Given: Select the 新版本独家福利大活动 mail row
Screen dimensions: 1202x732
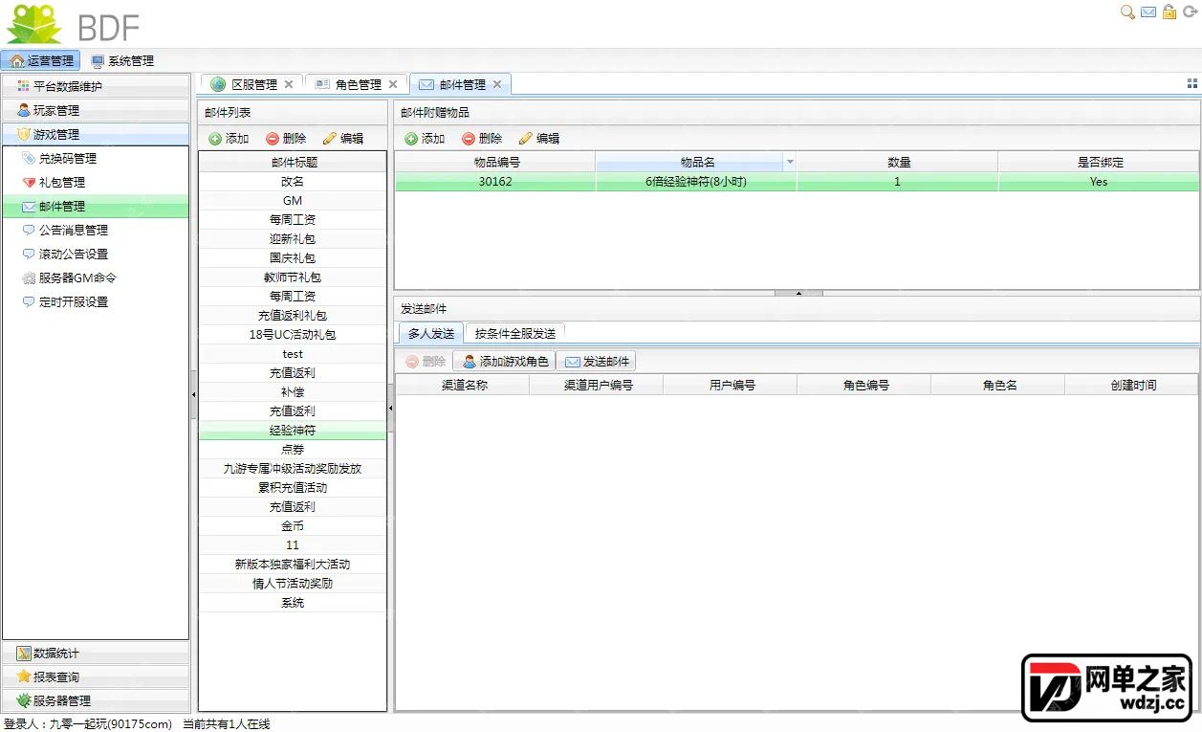Looking at the screenshot, I should click(293, 564).
